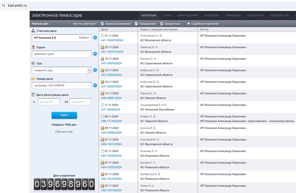Click case type icon for A66-17144/2024
This screenshot has height=193, width=296.
[x=102, y=116]
